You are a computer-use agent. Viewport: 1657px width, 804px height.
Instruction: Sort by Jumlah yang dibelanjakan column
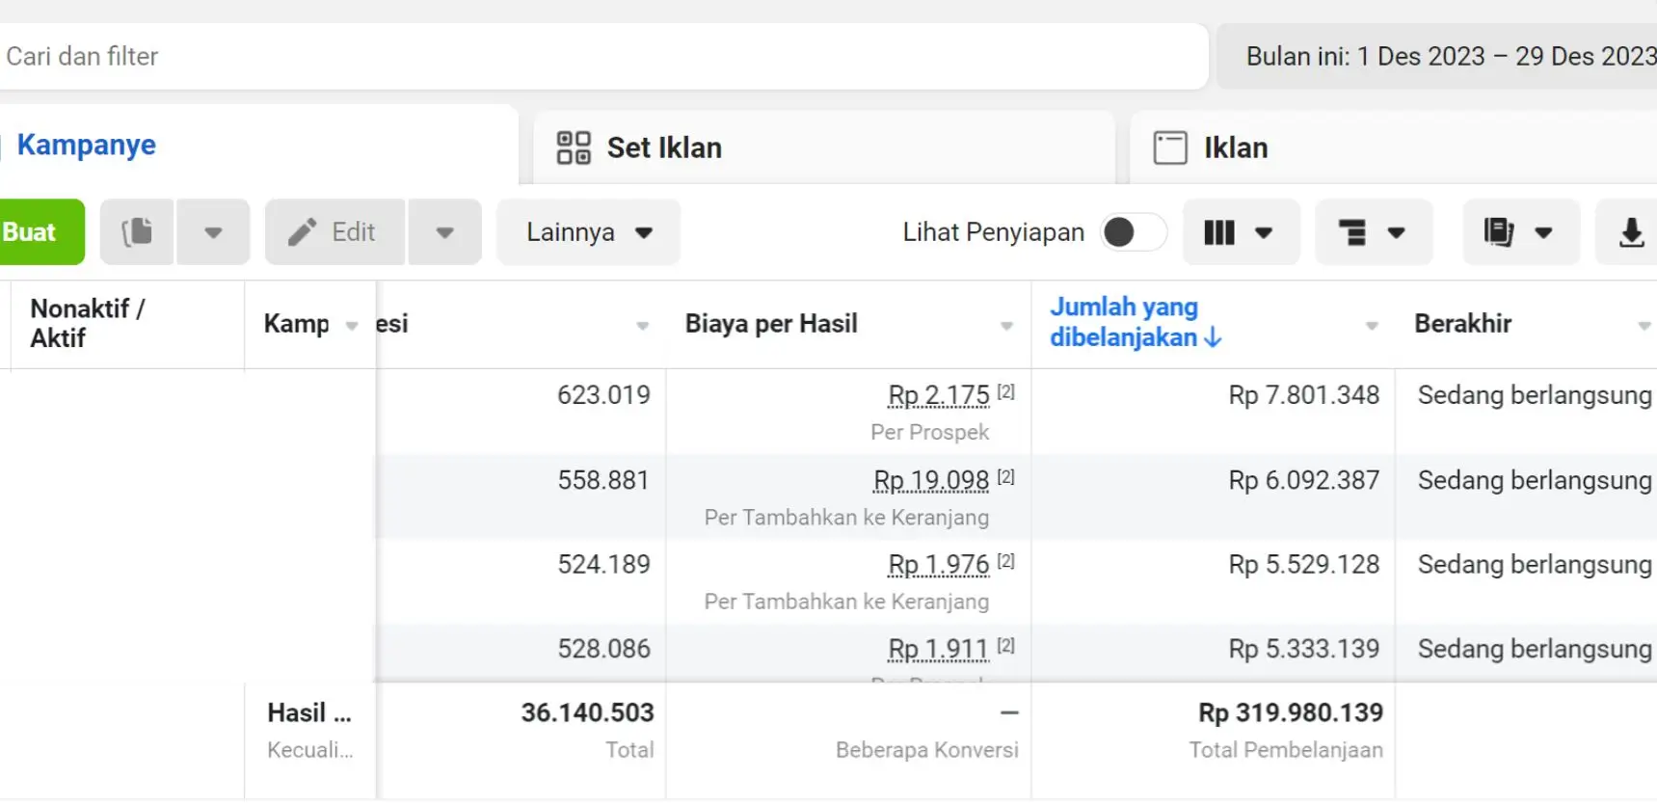pos(1136,322)
